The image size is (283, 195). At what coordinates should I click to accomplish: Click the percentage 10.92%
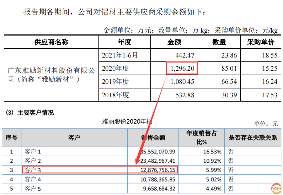tap(212, 161)
